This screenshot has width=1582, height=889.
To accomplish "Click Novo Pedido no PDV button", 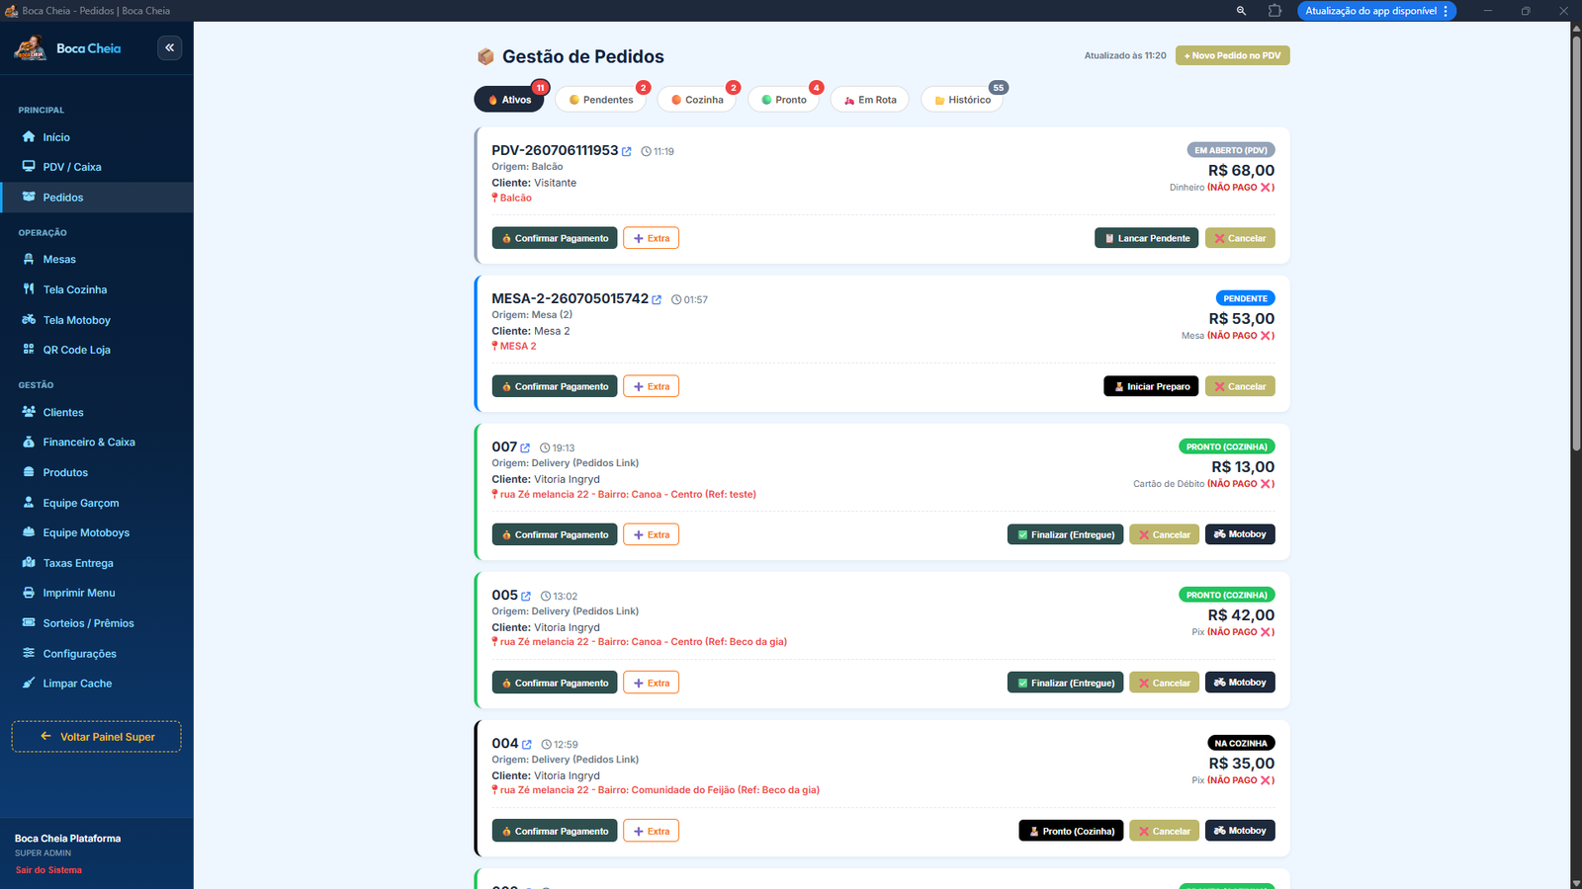I will tap(1232, 55).
